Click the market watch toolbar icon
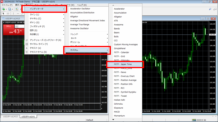 pyautogui.click(x=17, y=9)
